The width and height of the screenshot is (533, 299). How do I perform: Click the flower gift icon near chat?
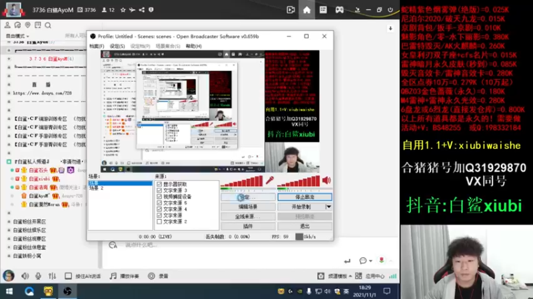coord(382,260)
